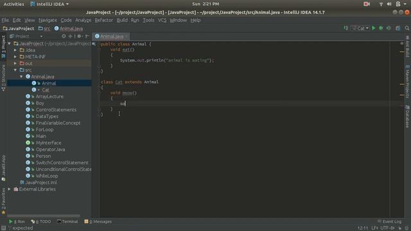This screenshot has width=411, height=231.
Task: Click Activities in the top bar
Action: (x=13, y=4)
